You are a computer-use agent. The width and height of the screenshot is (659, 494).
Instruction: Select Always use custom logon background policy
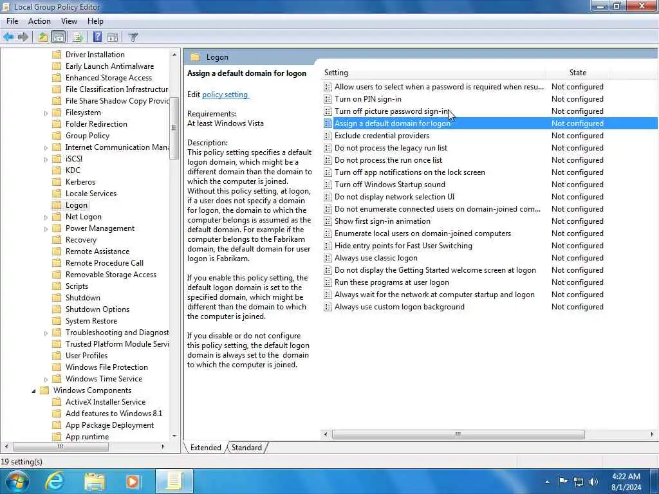pyautogui.click(x=399, y=307)
